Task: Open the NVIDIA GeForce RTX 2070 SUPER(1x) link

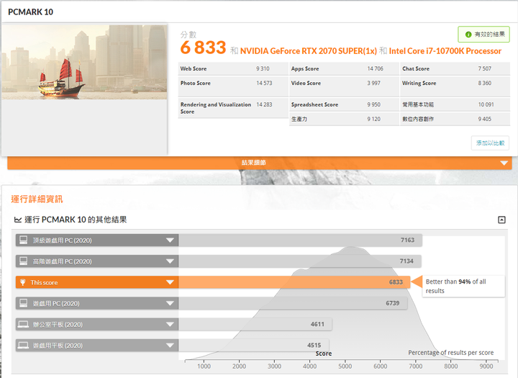Action: [x=309, y=51]
